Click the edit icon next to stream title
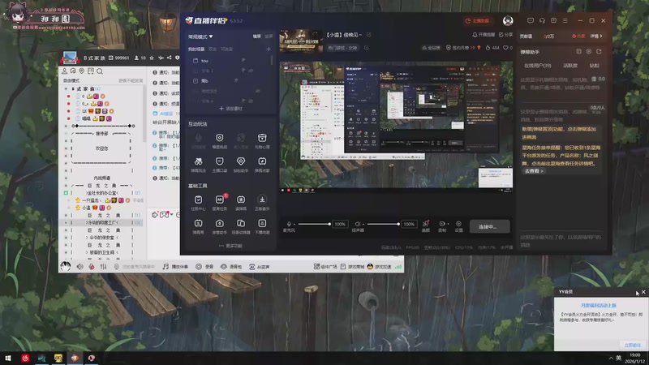 click(369, 35)
